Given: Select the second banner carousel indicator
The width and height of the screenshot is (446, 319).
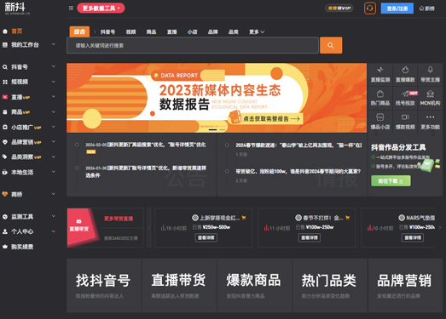Looking at the screenshot, I should pos(223,129).
